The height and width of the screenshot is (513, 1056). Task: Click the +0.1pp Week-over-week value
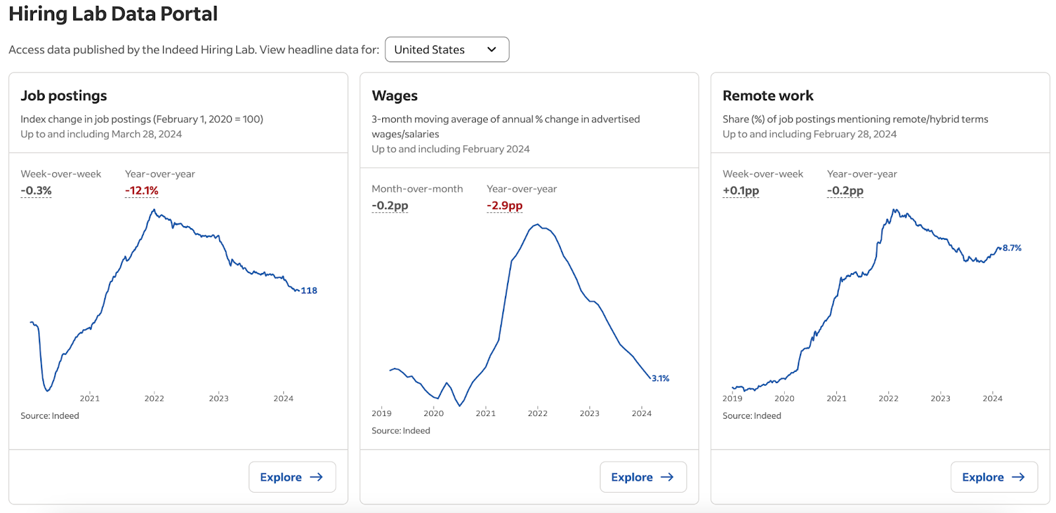coord(741,191)
